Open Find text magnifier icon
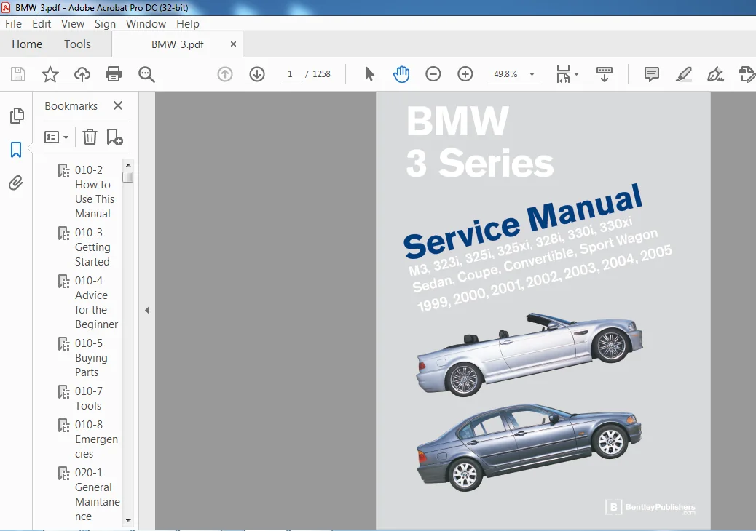Screen dimensions: 756x531 pos(146,74)
